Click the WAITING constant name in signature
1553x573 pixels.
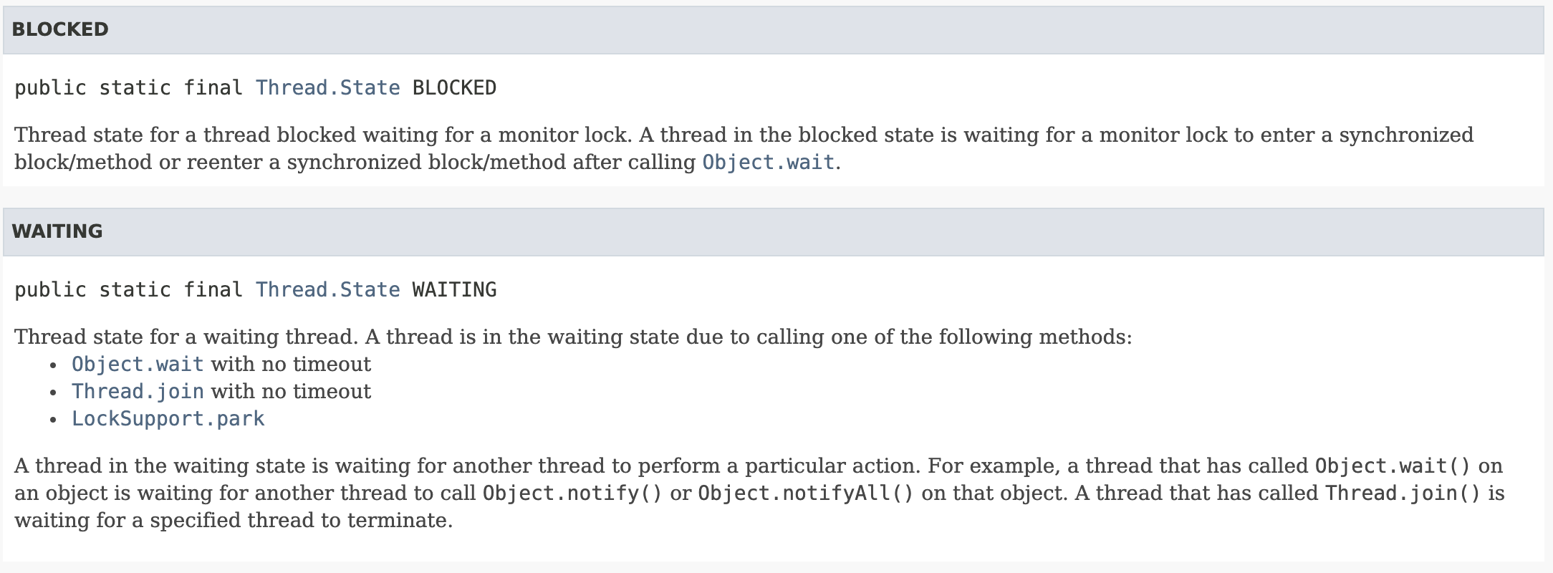[x=454, y=289]
